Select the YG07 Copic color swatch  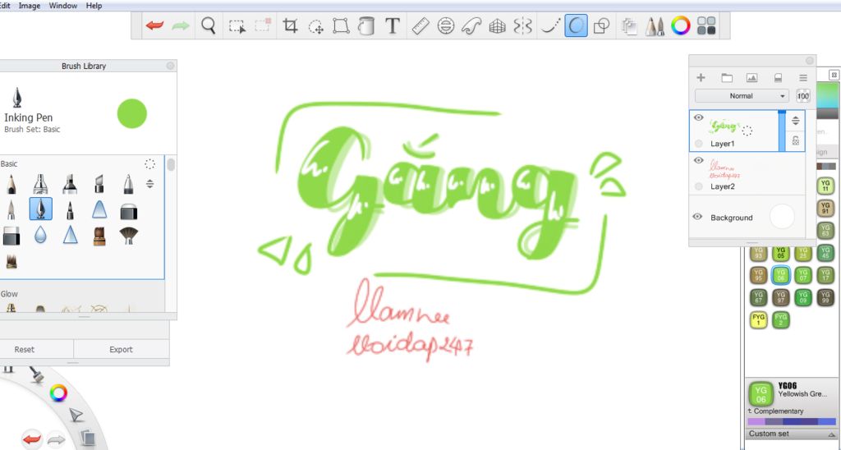pos(803,276)
